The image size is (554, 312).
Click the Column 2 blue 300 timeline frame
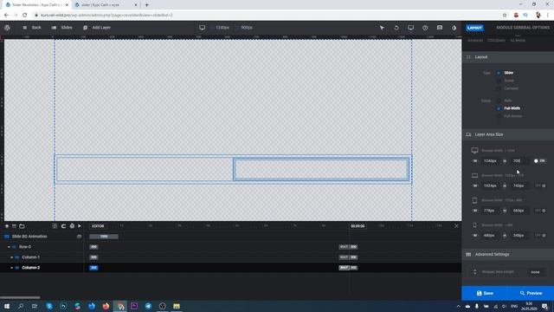[x=93, y=268]
